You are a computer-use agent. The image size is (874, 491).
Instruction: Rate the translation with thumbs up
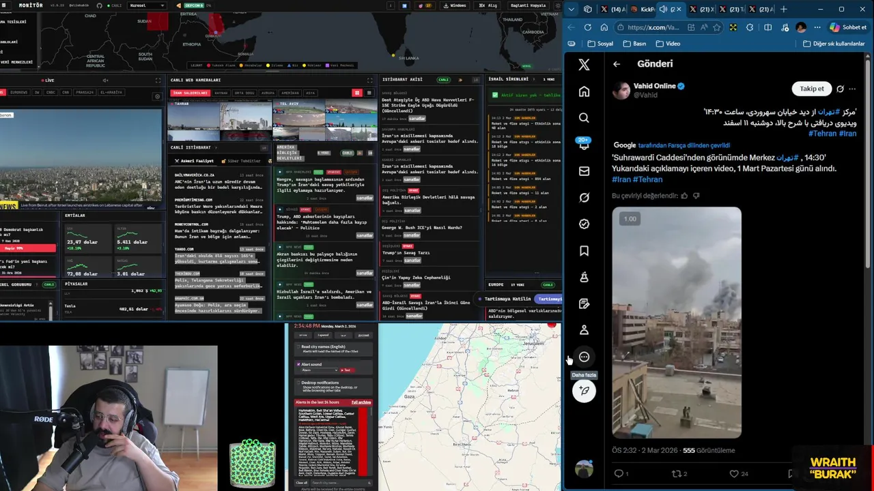(x=684, y=196)
